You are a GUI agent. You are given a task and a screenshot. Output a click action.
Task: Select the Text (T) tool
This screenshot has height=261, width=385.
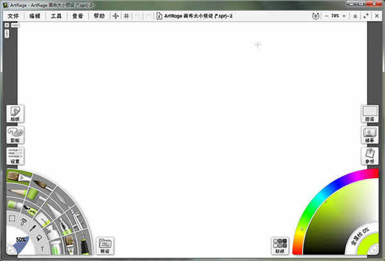tap(41, 248)
